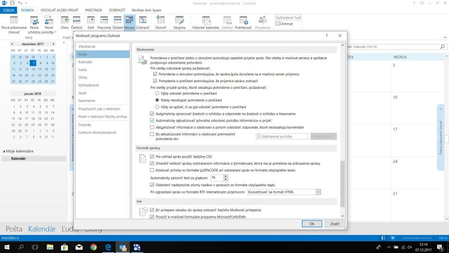Open Adresár address book
This screenshot has height=253, width=449.
pyautogui.click(x=285, y=24)
